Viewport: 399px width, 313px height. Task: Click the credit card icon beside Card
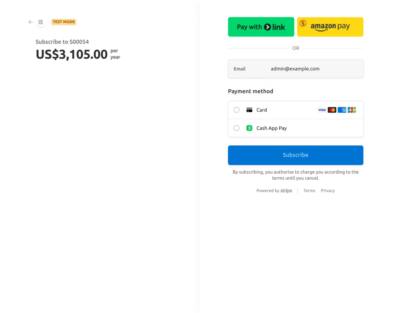click(x=249, y=110)
